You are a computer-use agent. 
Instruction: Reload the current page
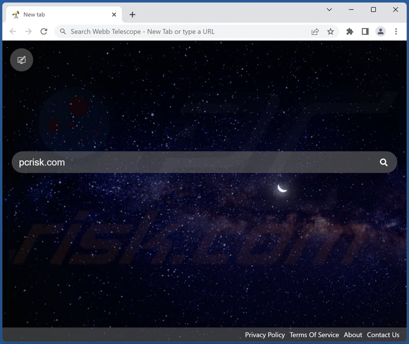44,32
